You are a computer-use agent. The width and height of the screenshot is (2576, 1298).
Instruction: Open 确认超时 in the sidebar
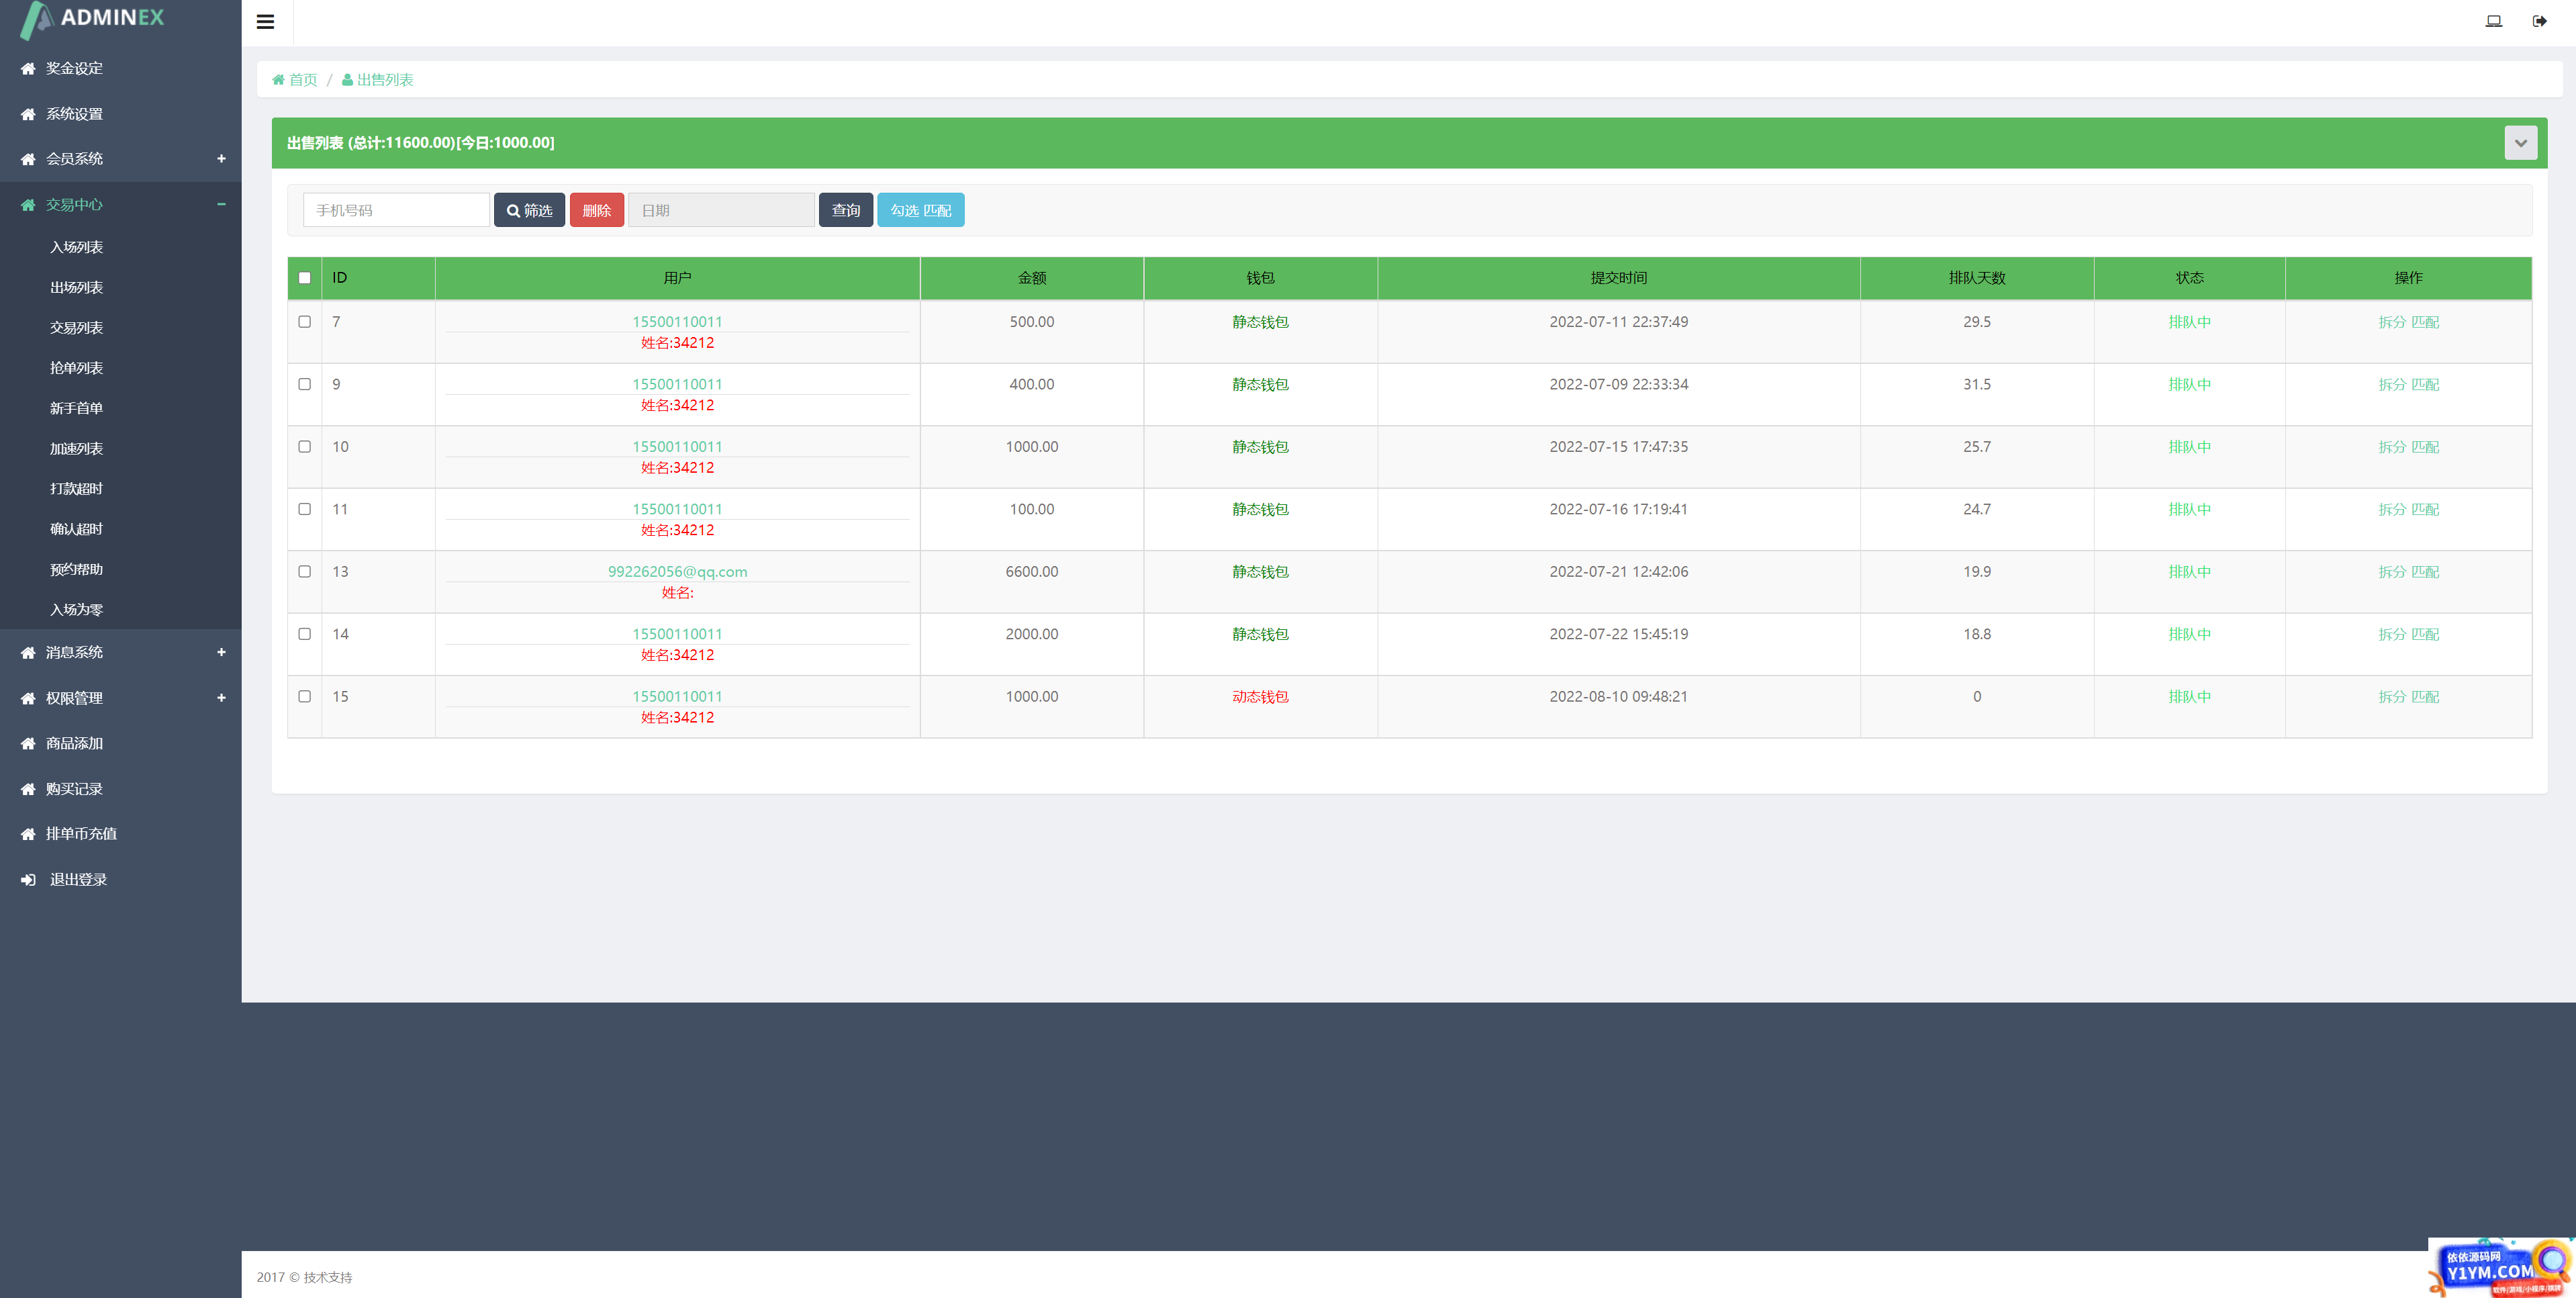tap(77, 529)
